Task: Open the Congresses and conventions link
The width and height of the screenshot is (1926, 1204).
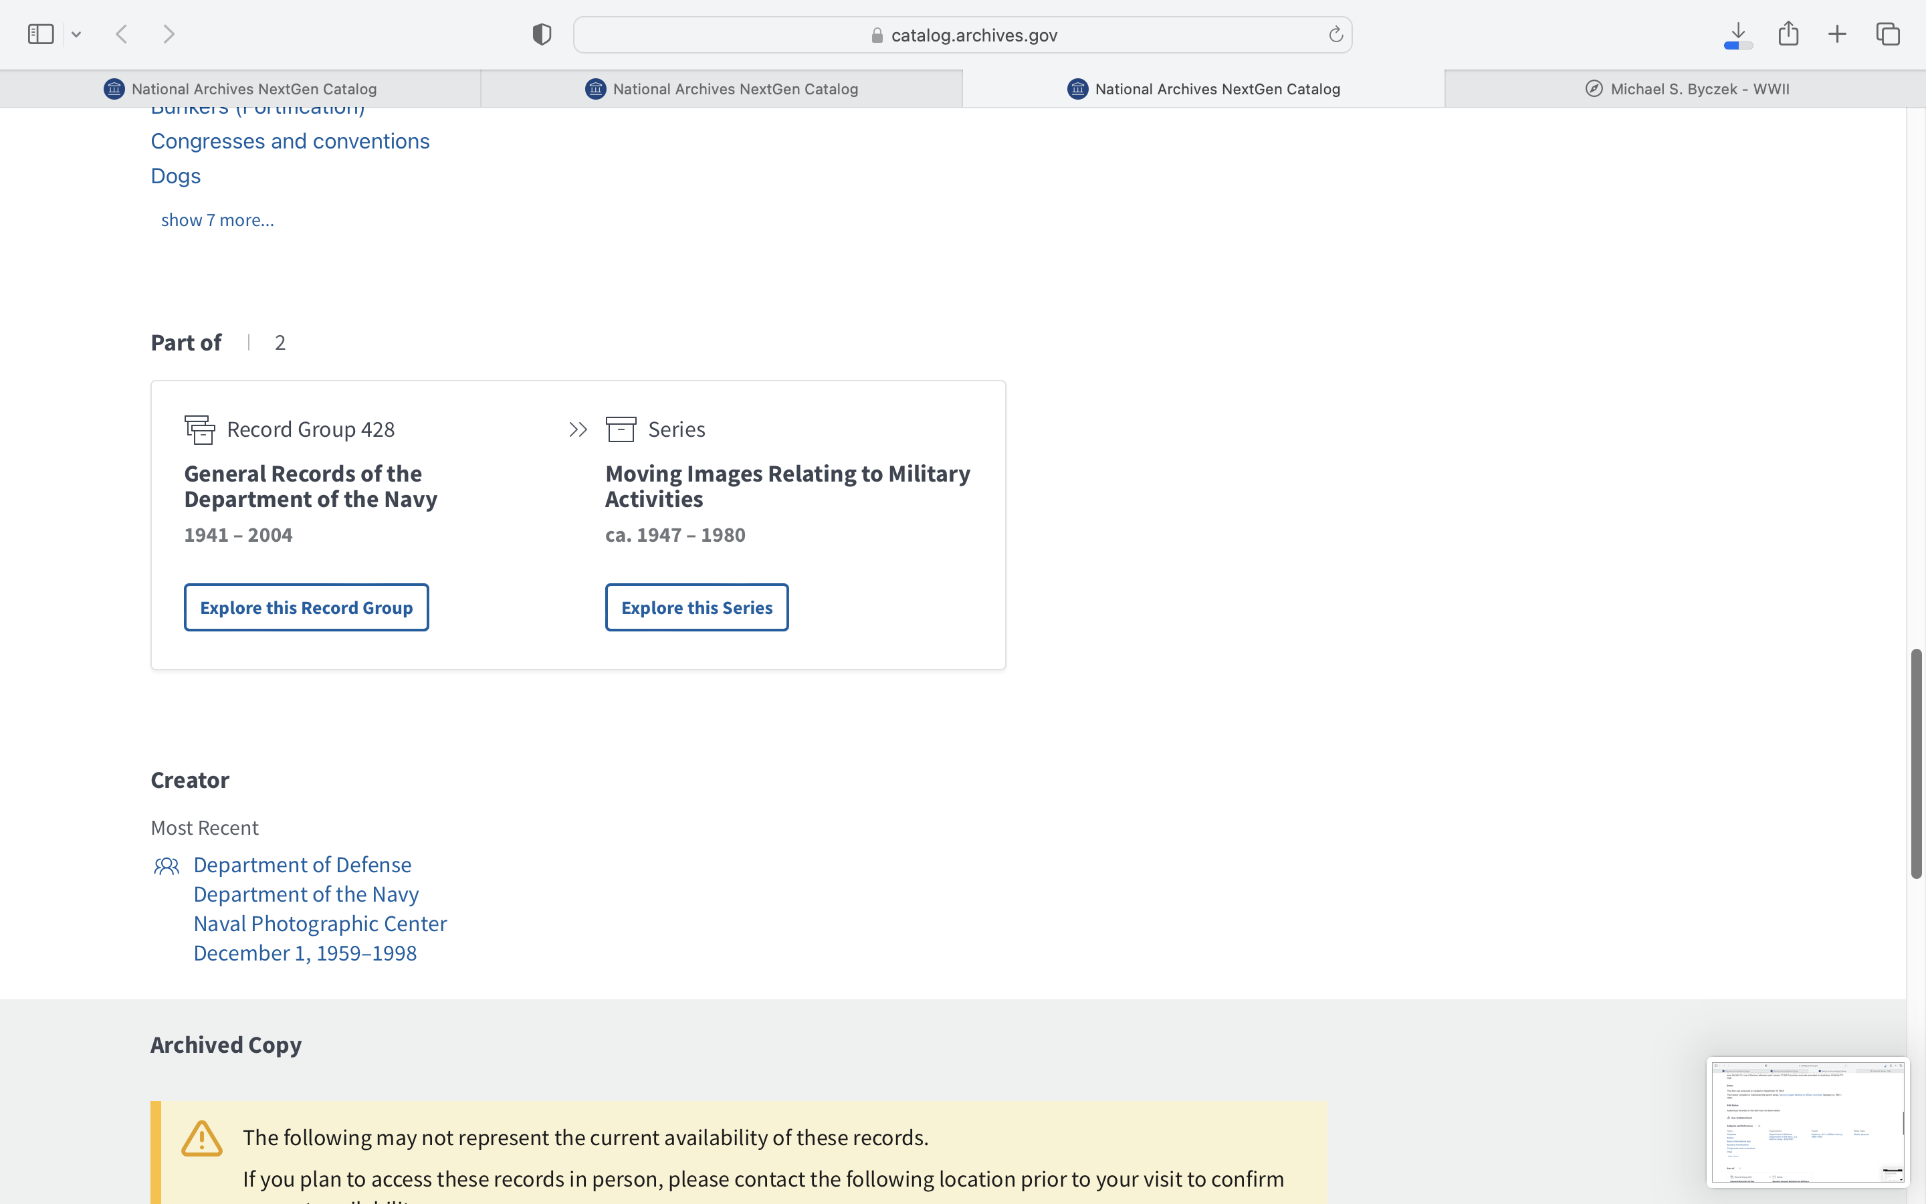Action: click(290, 141)
